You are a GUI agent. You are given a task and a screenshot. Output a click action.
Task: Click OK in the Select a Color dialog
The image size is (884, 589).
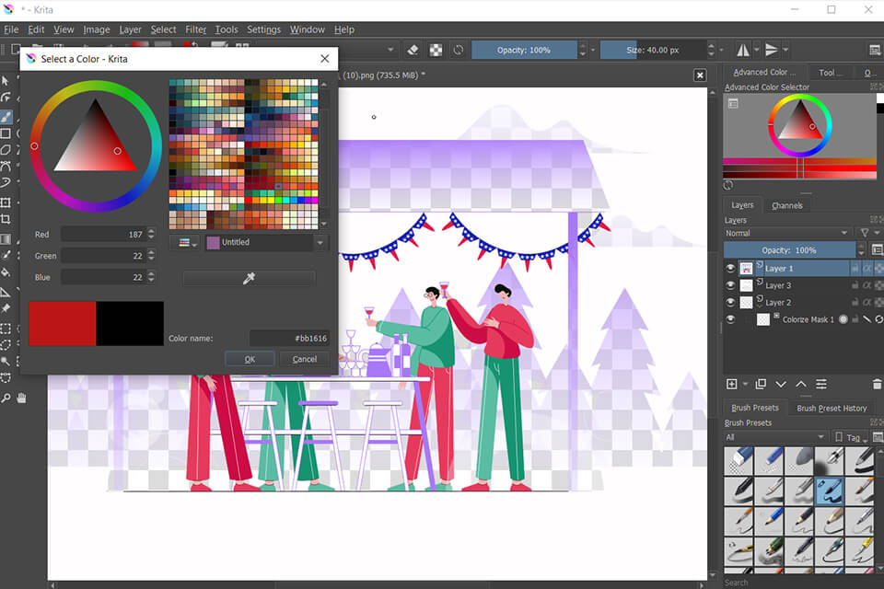[250, 359]
